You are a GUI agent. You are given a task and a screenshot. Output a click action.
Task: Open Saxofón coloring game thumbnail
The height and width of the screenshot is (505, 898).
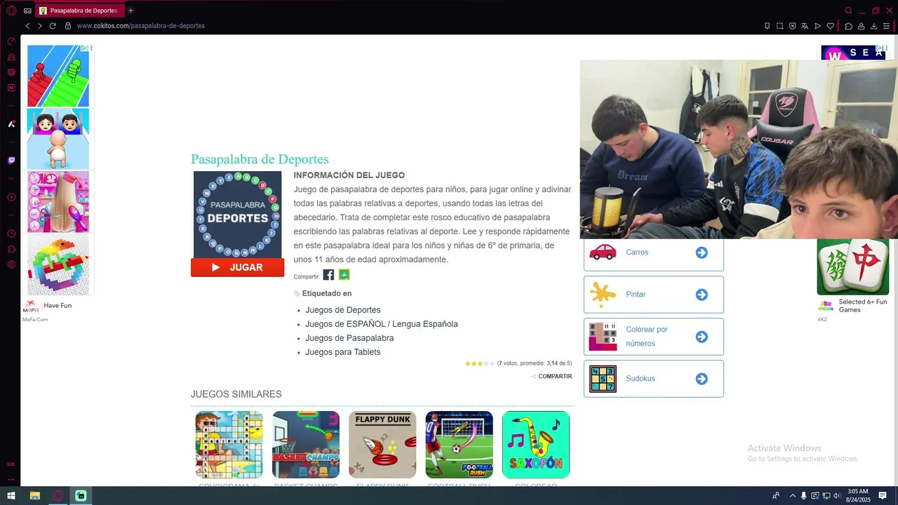pyautogui.click(x=536, y=445)
